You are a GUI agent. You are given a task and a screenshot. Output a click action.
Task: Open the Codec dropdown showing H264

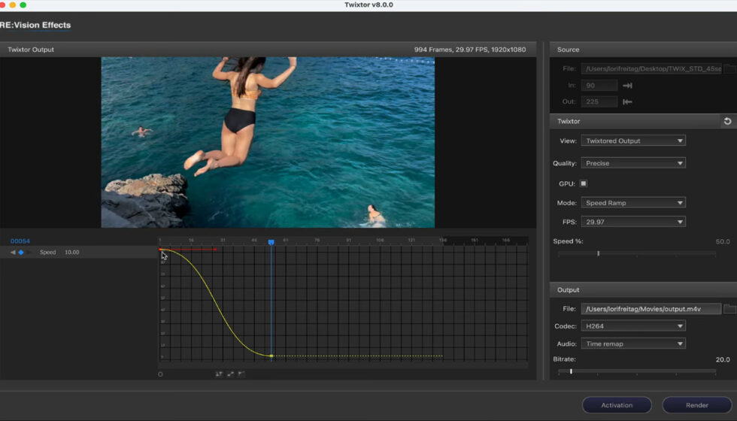632,326
